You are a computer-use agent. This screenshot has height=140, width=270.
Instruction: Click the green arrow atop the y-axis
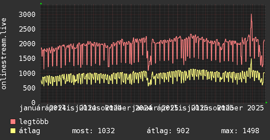(x=41, y=4)
